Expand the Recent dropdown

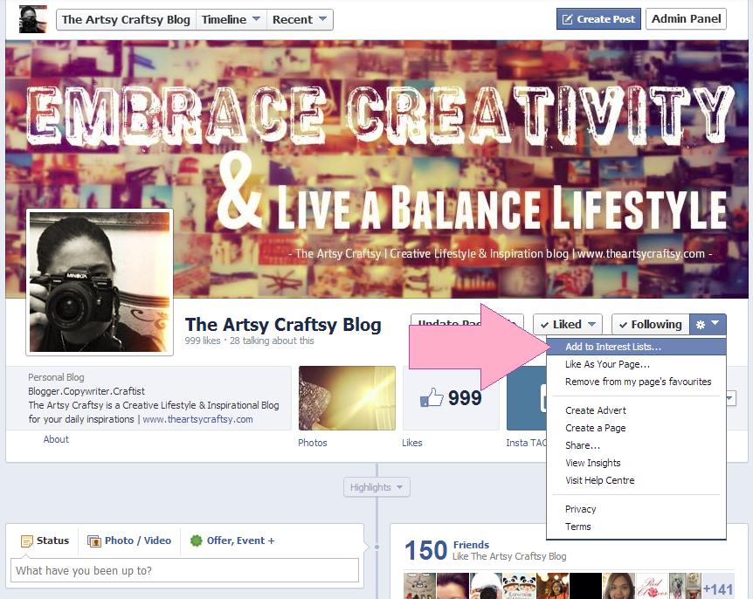(300, 20)
